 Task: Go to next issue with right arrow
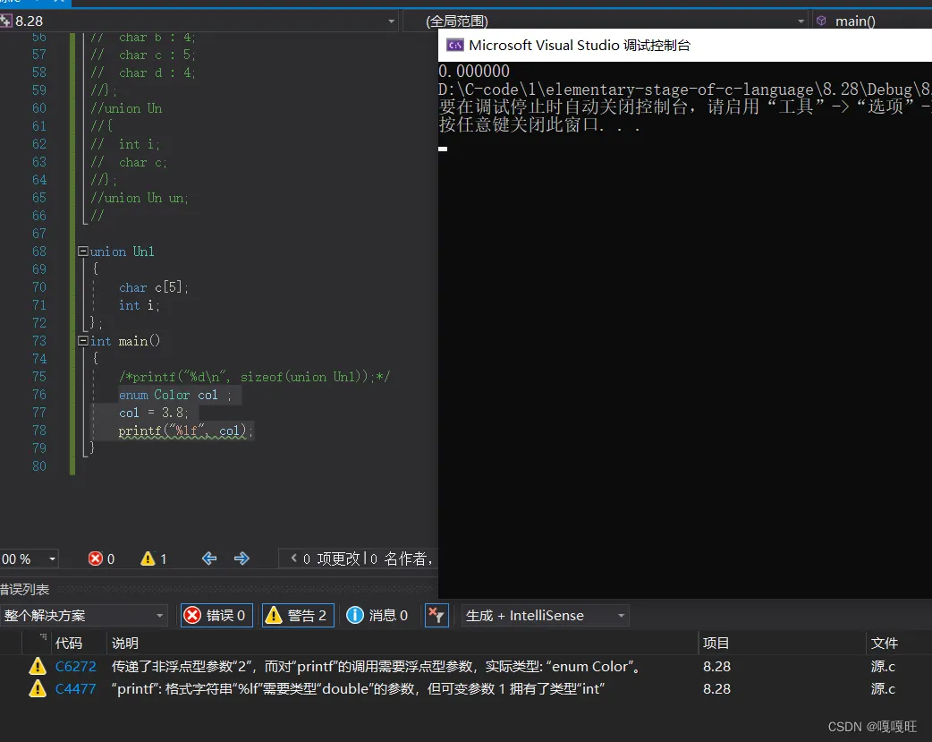point(241,559)
